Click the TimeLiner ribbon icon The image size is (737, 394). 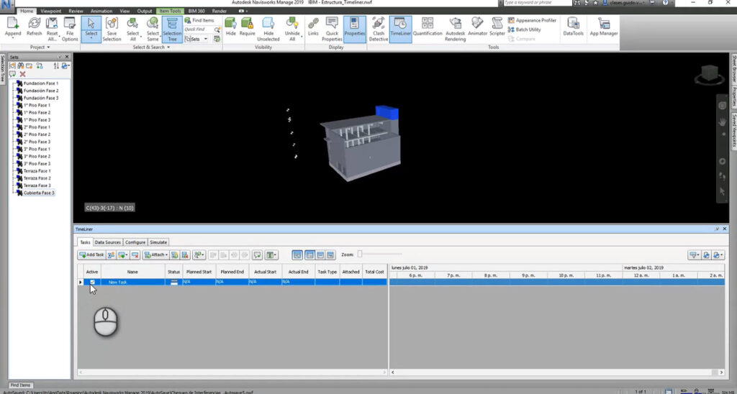[x=402, y=29]
